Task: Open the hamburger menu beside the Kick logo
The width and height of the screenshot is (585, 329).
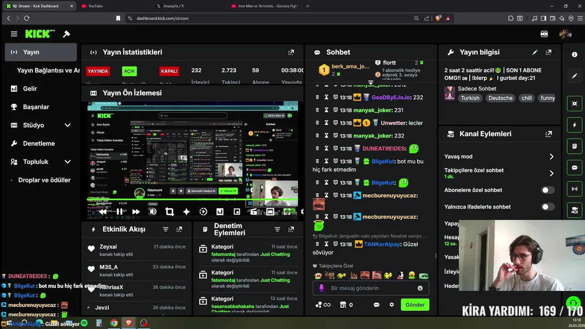Action: click(x=14, y=34)
